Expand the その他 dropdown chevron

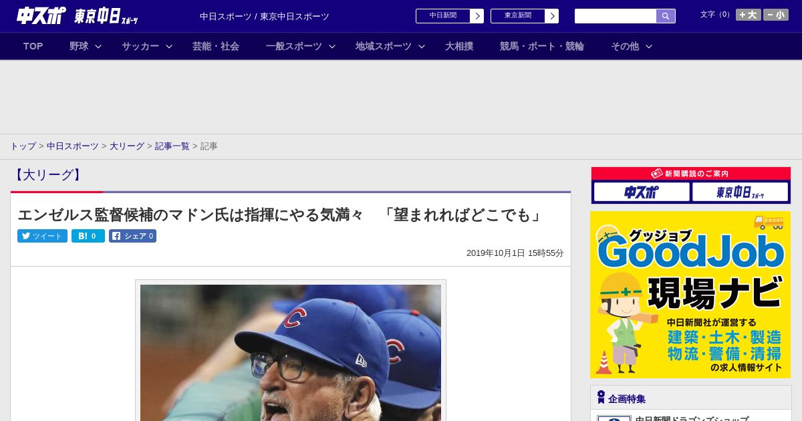coord(649,46)
